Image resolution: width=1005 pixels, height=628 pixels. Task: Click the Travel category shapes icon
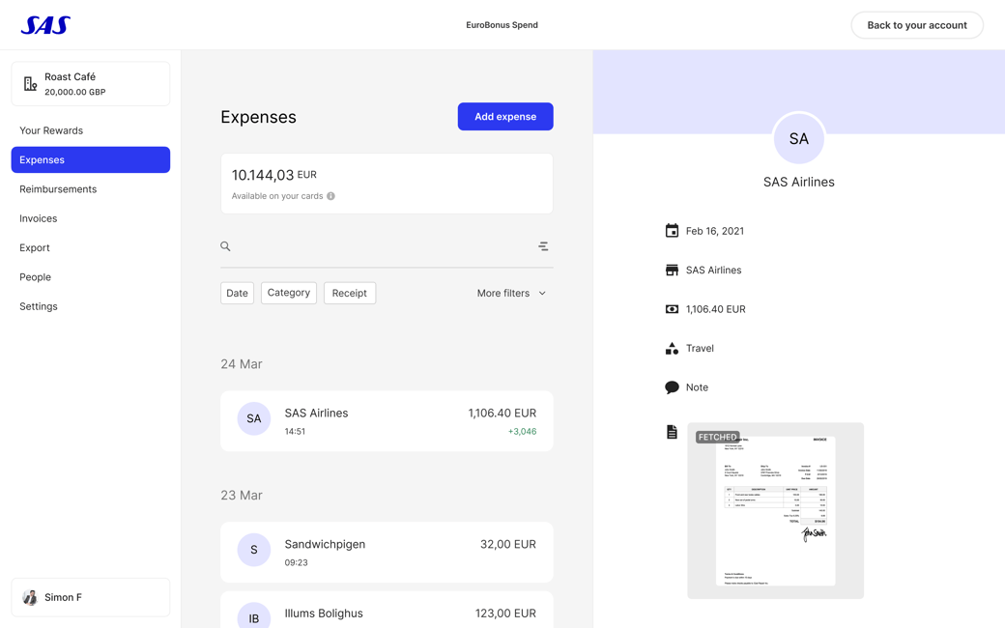point(672,349)
